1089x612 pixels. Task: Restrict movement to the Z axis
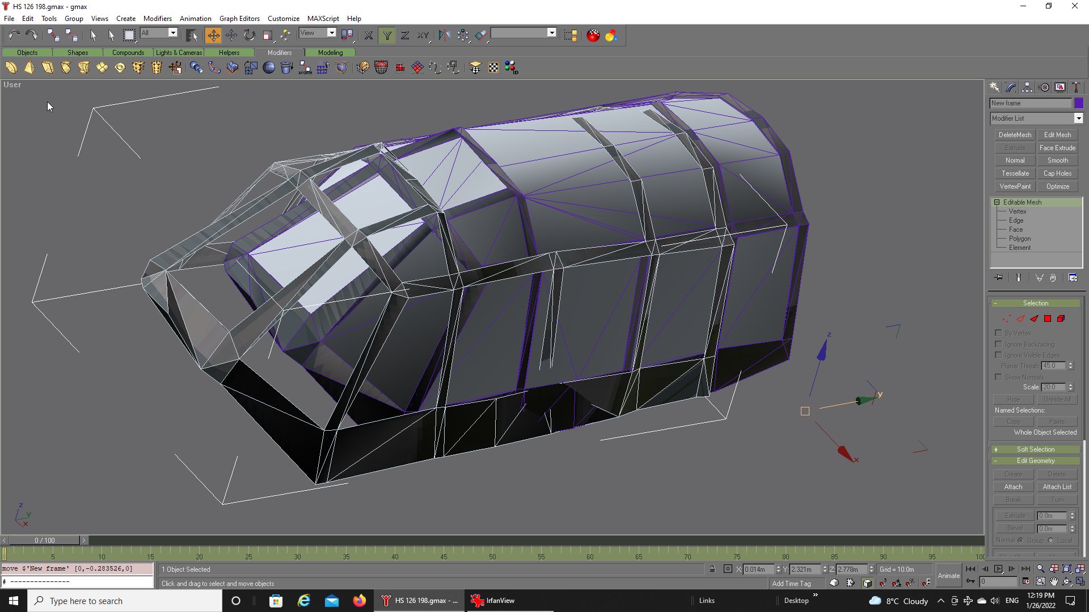point(404,35)
